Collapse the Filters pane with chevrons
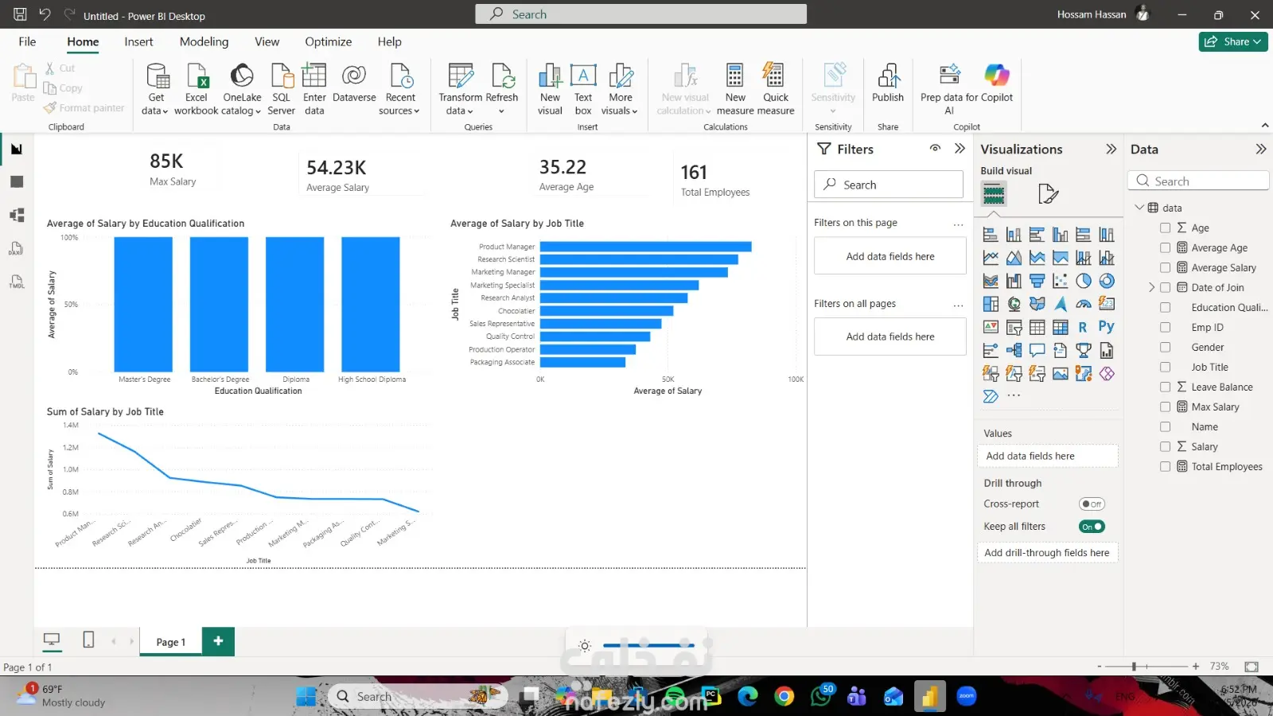 pos(960,149)
